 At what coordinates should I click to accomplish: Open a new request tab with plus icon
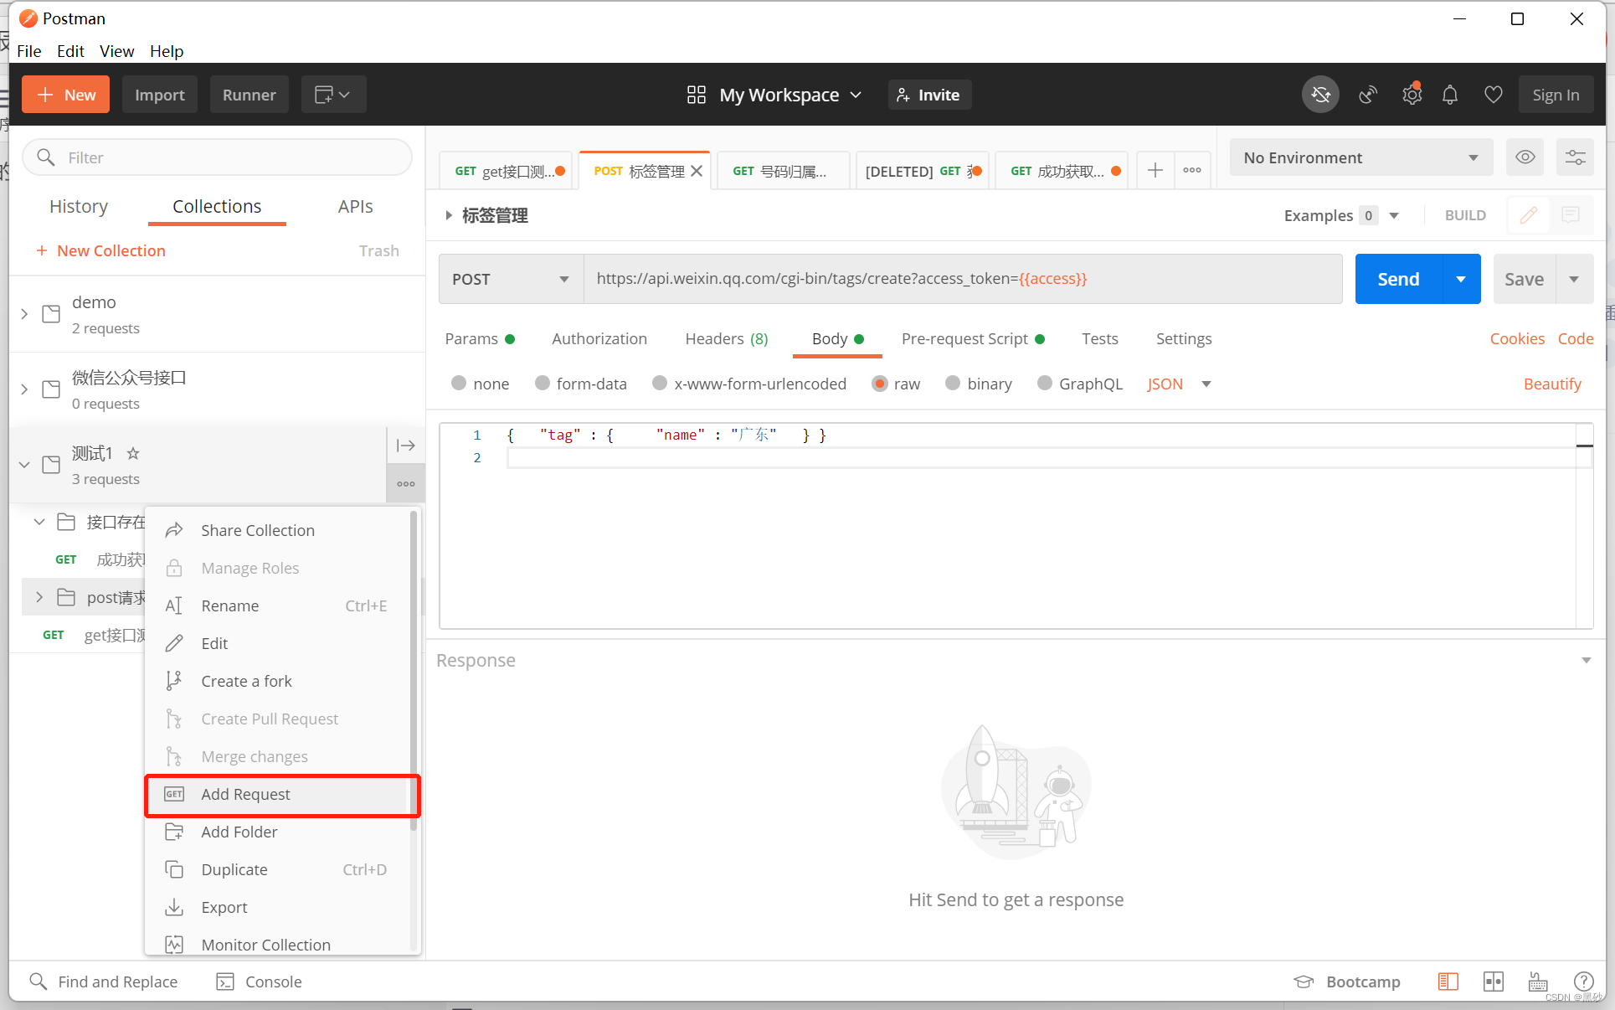[1155, 171]
